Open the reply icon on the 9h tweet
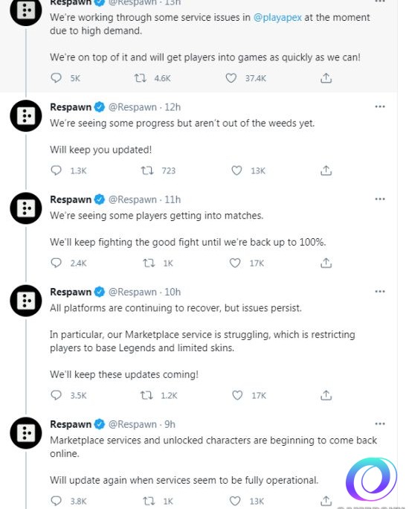The height and width of the screenshot is (509, 409). (x=56, y=501)
